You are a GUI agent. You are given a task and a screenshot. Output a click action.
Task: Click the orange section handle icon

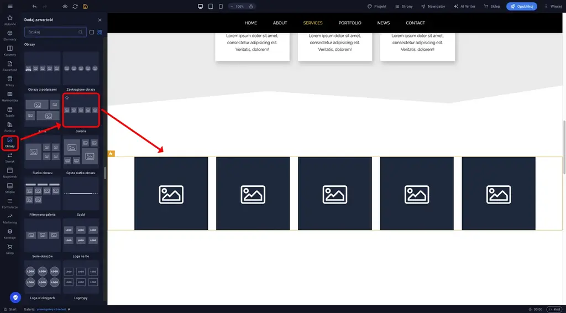click(111, 154)
